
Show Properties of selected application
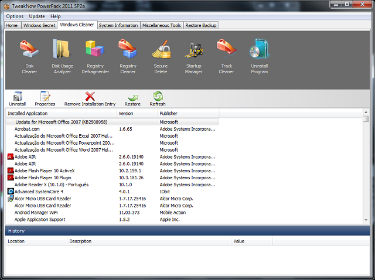pos(45,99)
